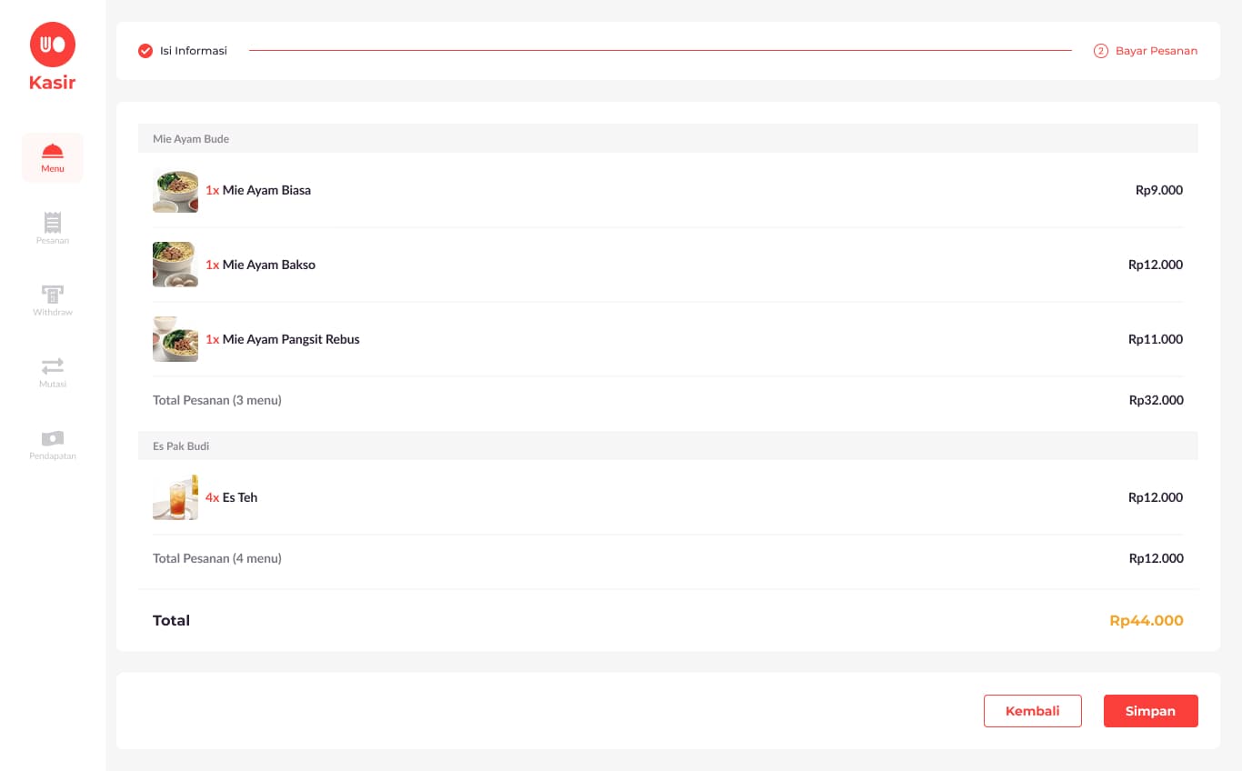Screen dimensions: 1242x771
Task: Click the Kasir brand text
Action: 53,83
